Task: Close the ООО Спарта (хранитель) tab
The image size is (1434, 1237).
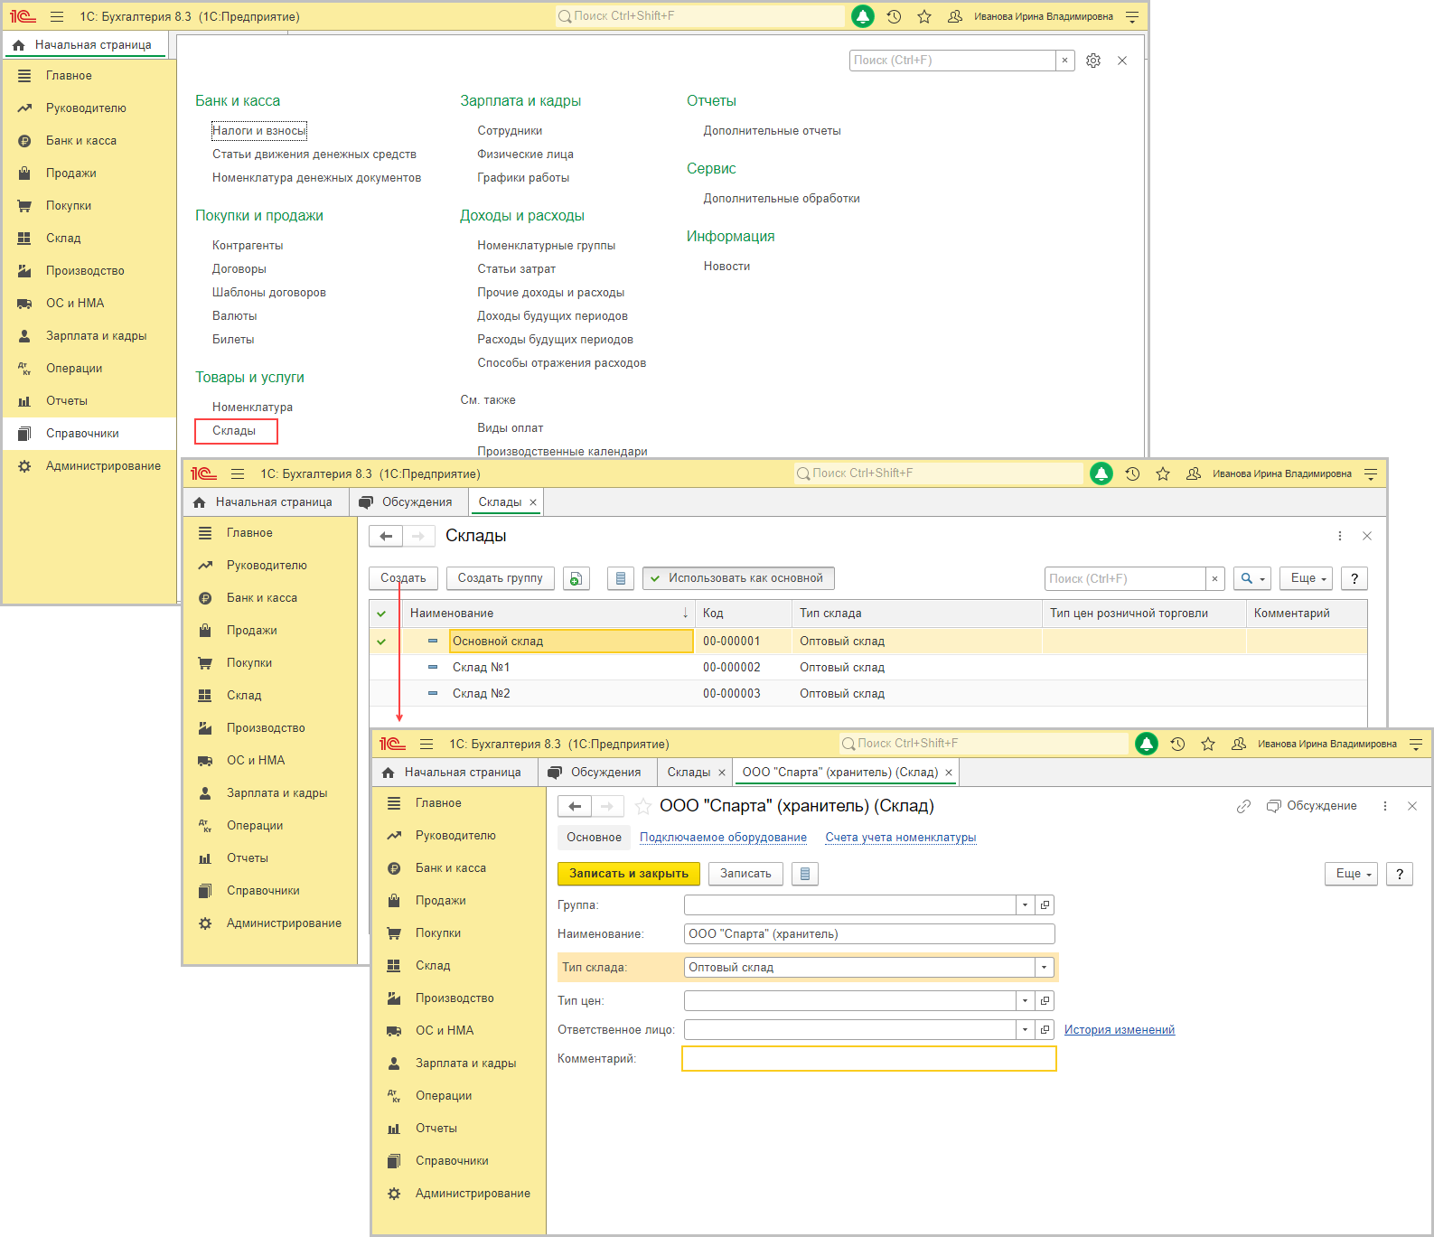Action: (949, 773)
